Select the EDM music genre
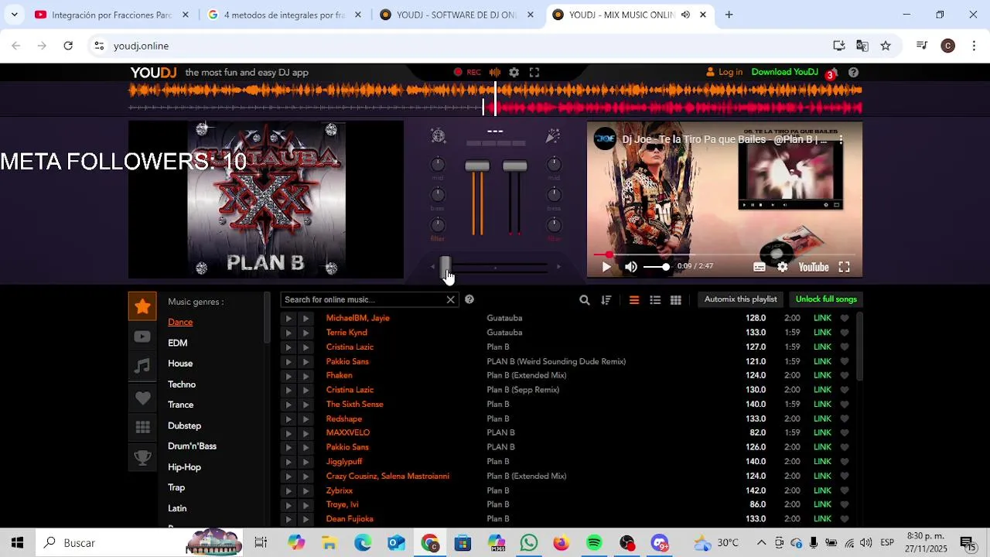The height and width of the screenshot is (557, 990). (178, 343)
